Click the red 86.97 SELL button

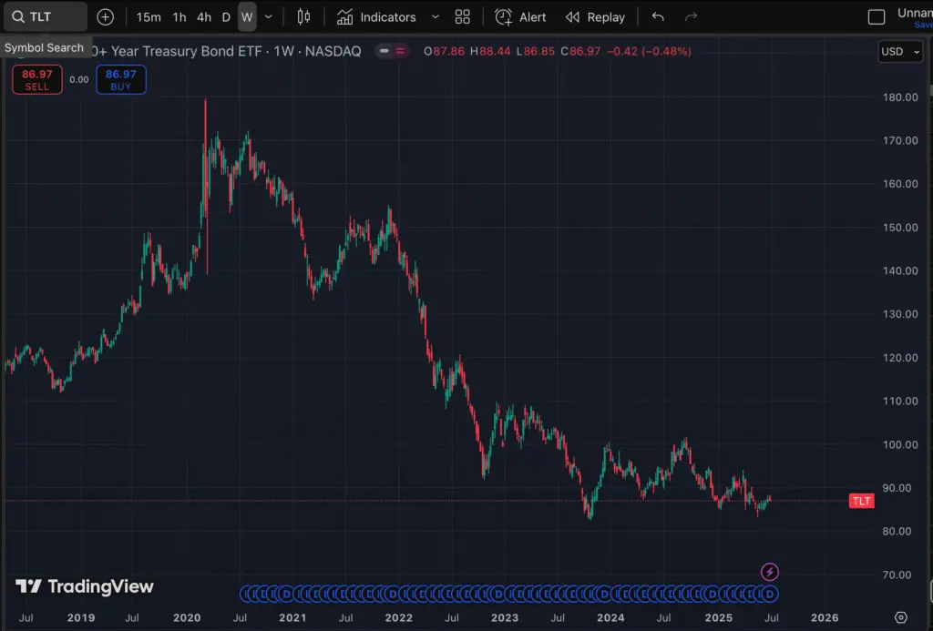(36, 80)
